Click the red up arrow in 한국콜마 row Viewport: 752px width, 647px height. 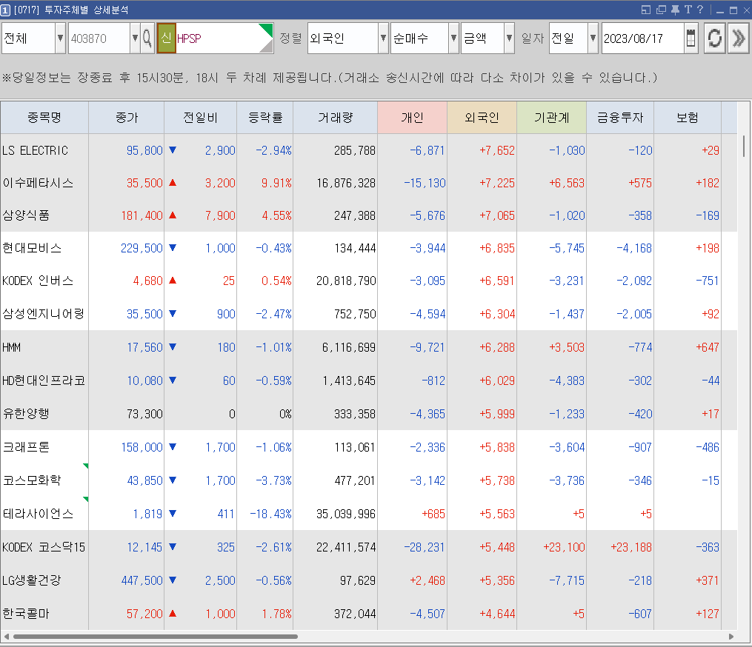click(x=173, y=614)
